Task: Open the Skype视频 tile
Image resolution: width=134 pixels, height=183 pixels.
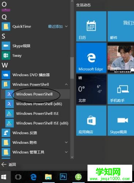Action: point(121,120)
